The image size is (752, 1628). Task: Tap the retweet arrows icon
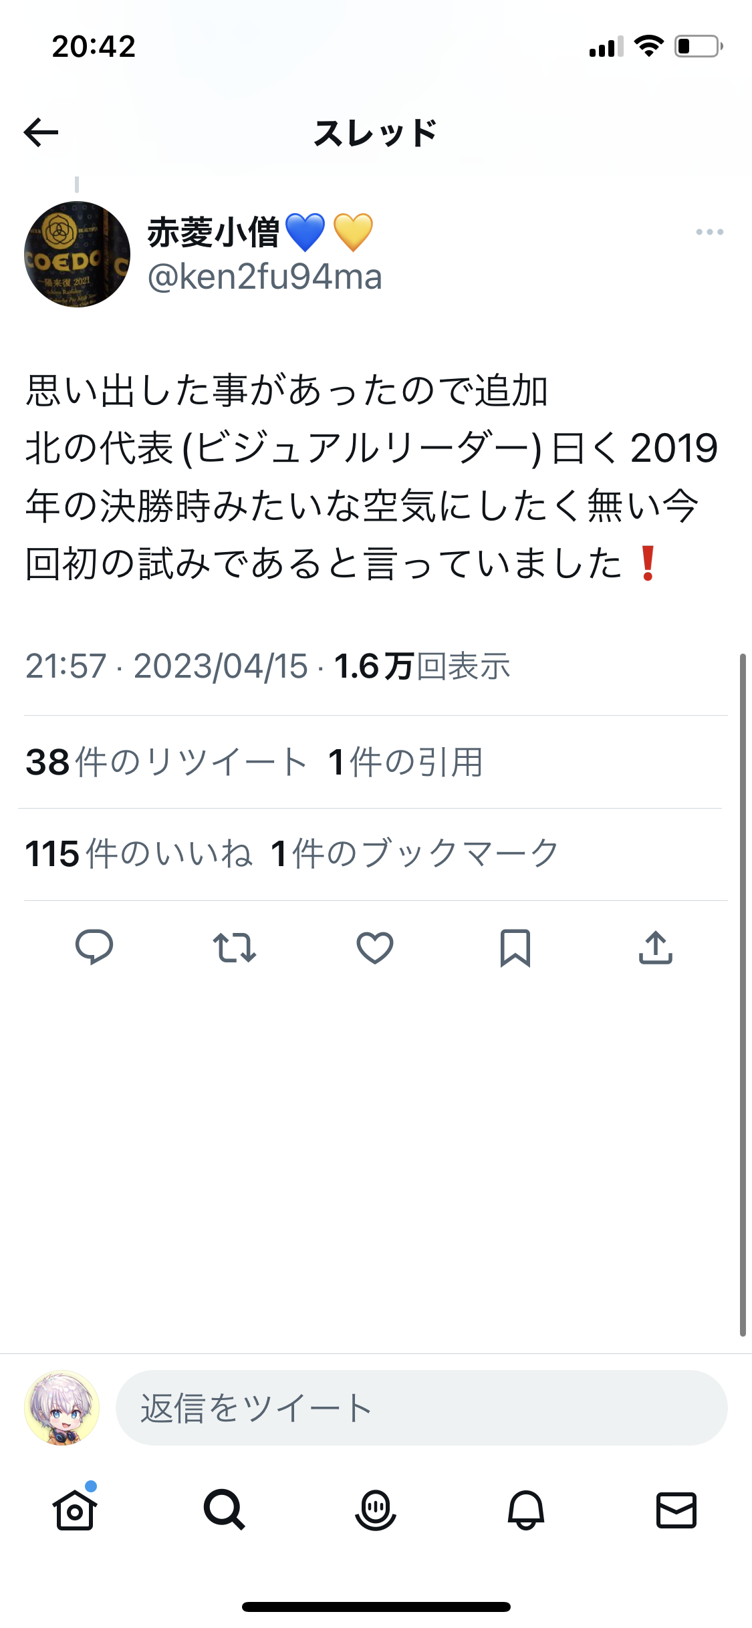[235, 947]
